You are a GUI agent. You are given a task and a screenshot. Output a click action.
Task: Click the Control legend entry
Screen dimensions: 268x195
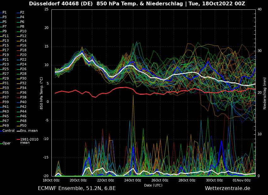pyautogui.click(x=9, y=131)
